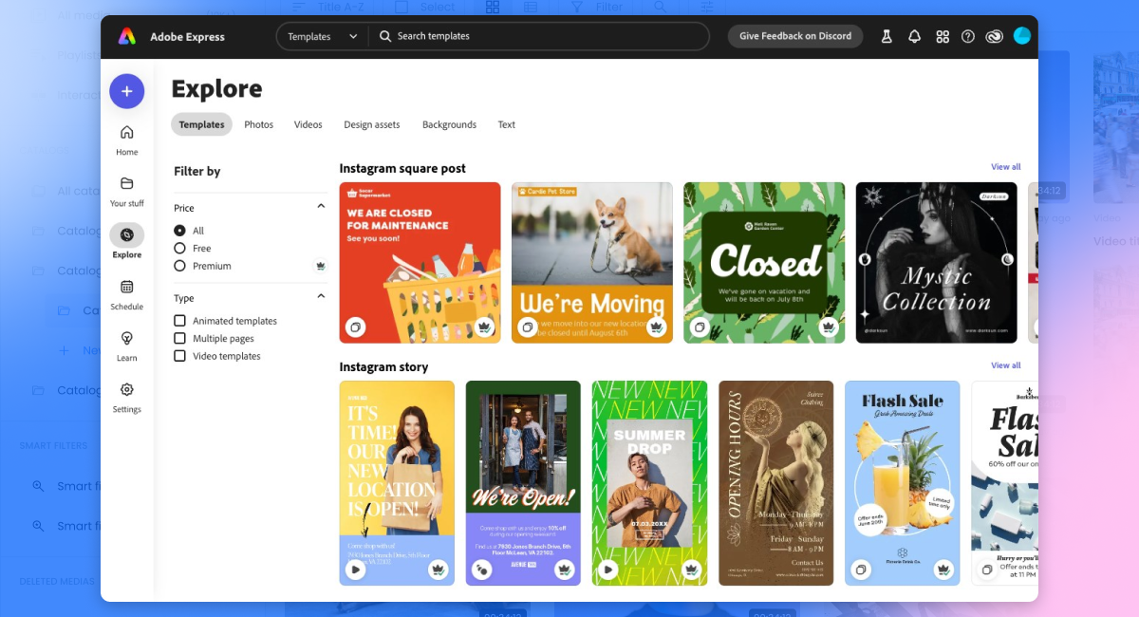This screenshot has width=1139, height=617.
Task: Switch to the Photos tab
Action: pyautogui.click(x=258, y=124)
